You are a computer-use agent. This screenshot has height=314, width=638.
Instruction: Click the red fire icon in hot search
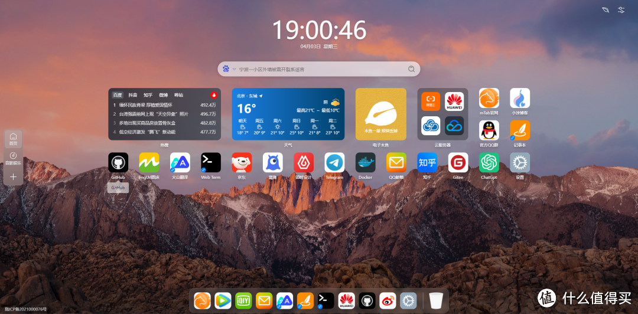[214, 95]
